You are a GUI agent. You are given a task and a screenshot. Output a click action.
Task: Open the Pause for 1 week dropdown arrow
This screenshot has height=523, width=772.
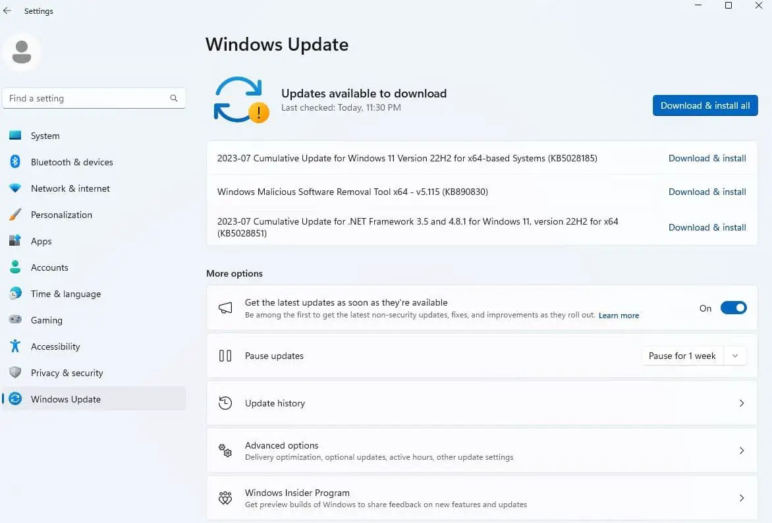coord(735,356)
